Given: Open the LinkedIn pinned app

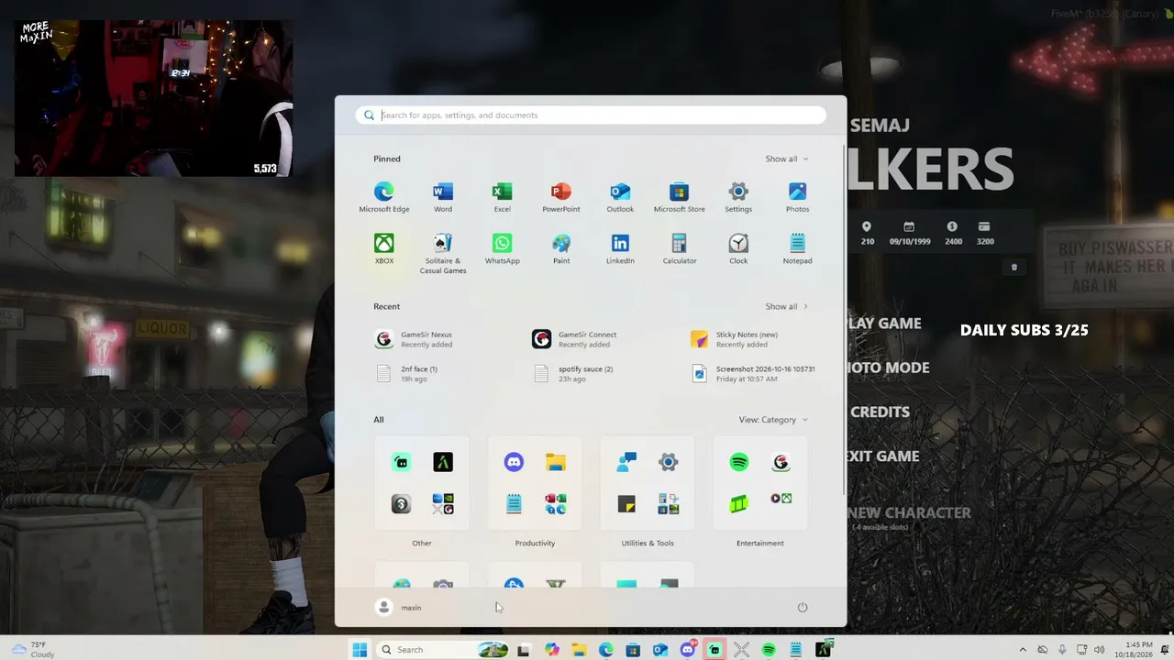Looking at the screenshot, I should pos(620,248).
